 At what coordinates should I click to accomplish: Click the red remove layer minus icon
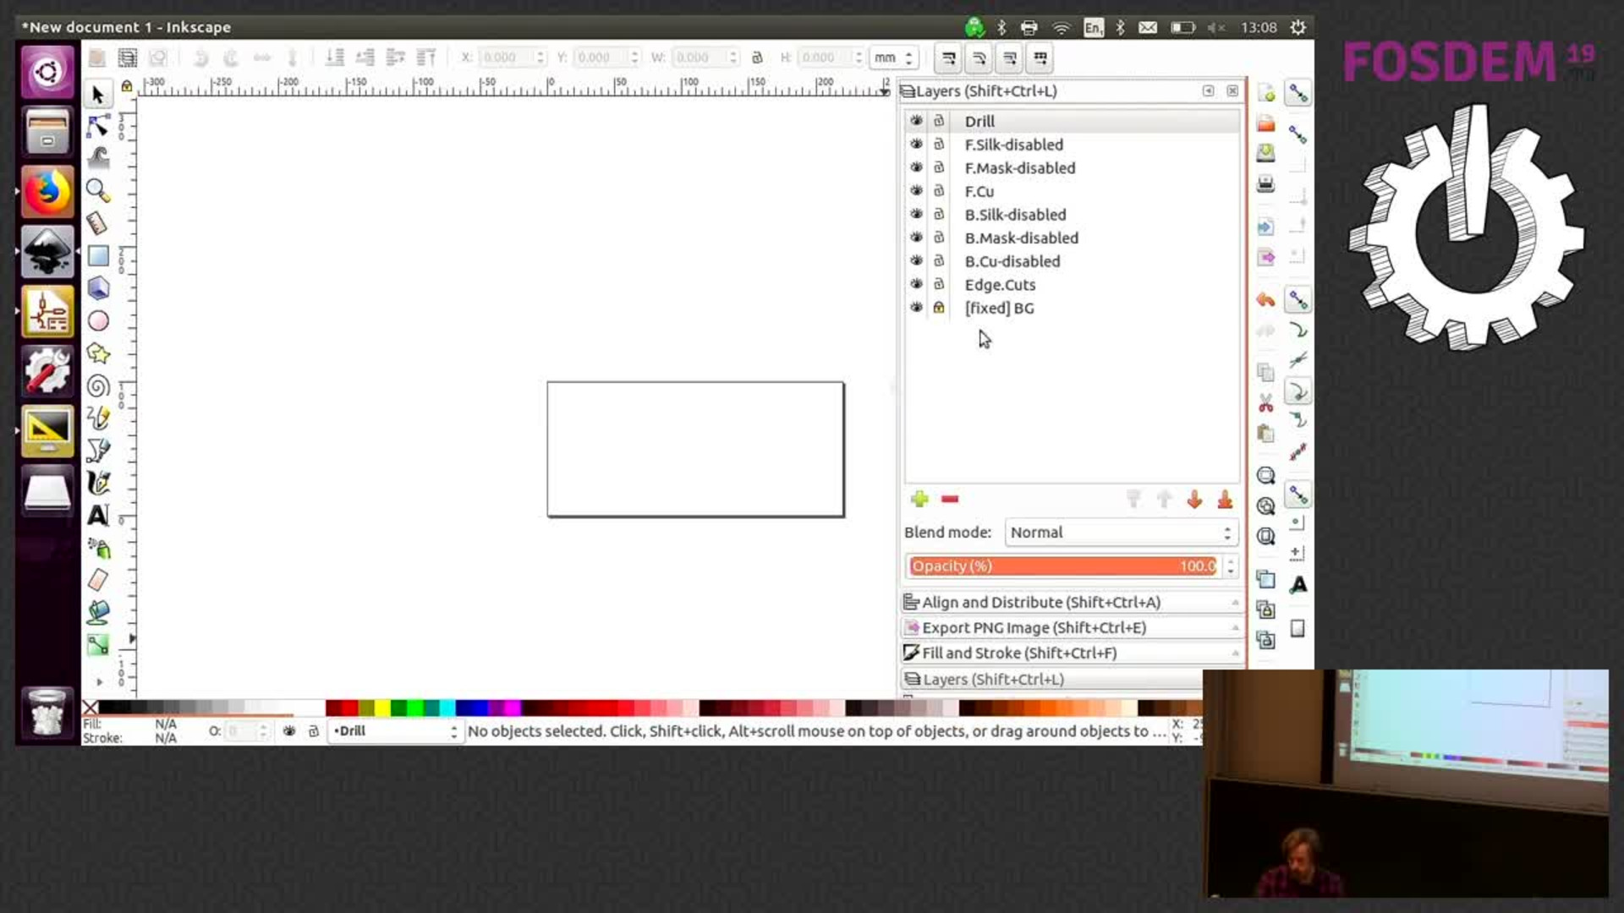click(x=950, y=500)
